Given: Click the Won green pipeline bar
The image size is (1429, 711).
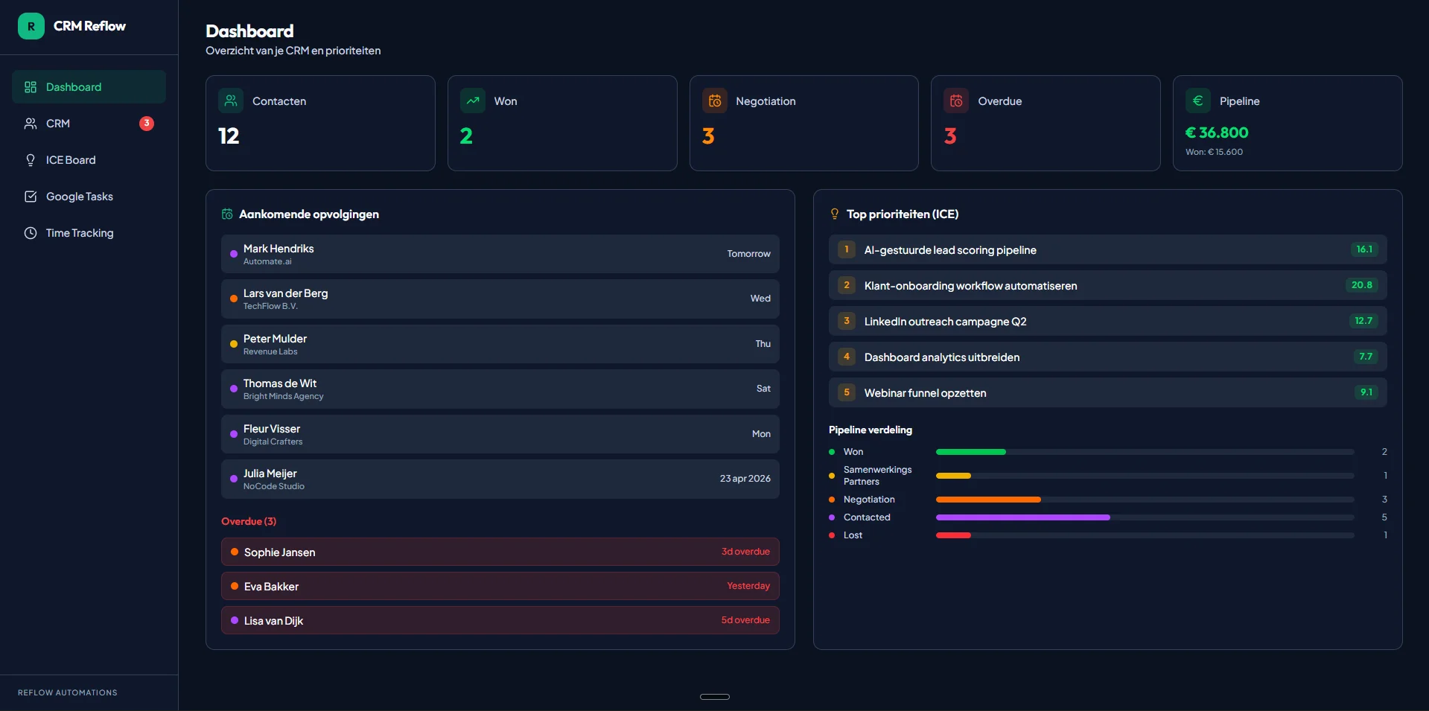Looking at the screenshot, I should click(x=971, y=452).
